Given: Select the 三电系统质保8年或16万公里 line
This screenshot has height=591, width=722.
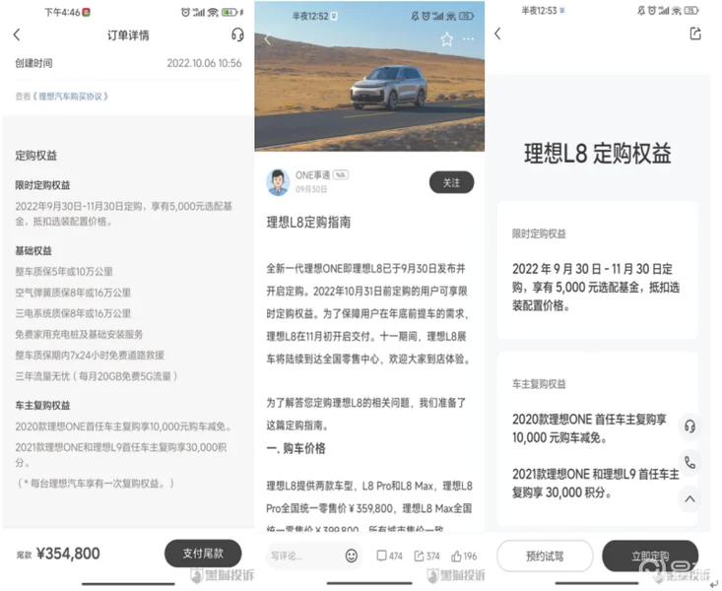Looking at the screenshot, I should [73, 313].
